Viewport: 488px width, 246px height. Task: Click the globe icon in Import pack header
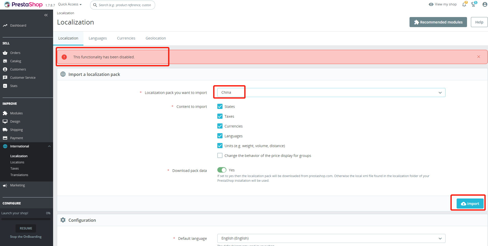click(63, 74)
